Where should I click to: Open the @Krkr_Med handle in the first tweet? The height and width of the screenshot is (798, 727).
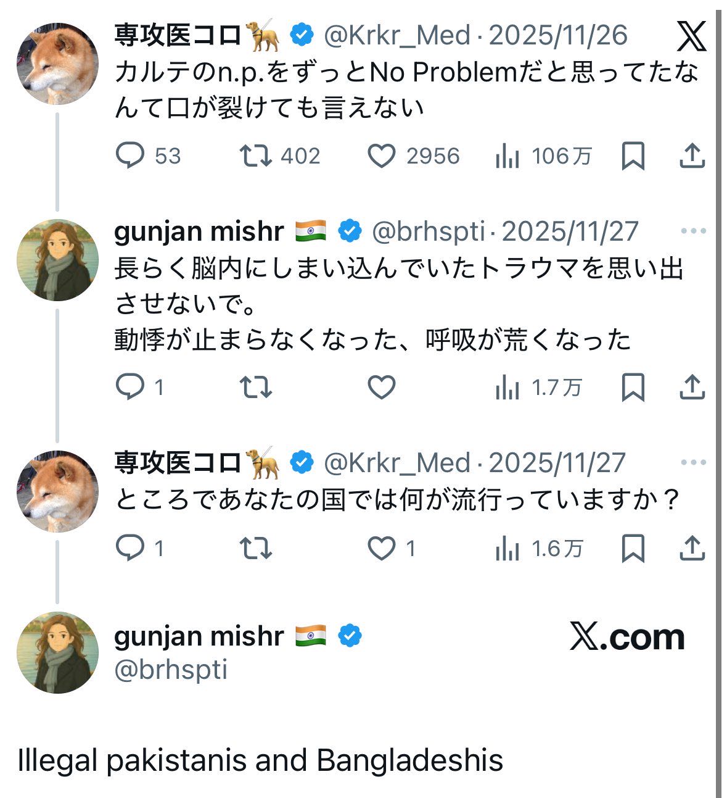(397, 36)
